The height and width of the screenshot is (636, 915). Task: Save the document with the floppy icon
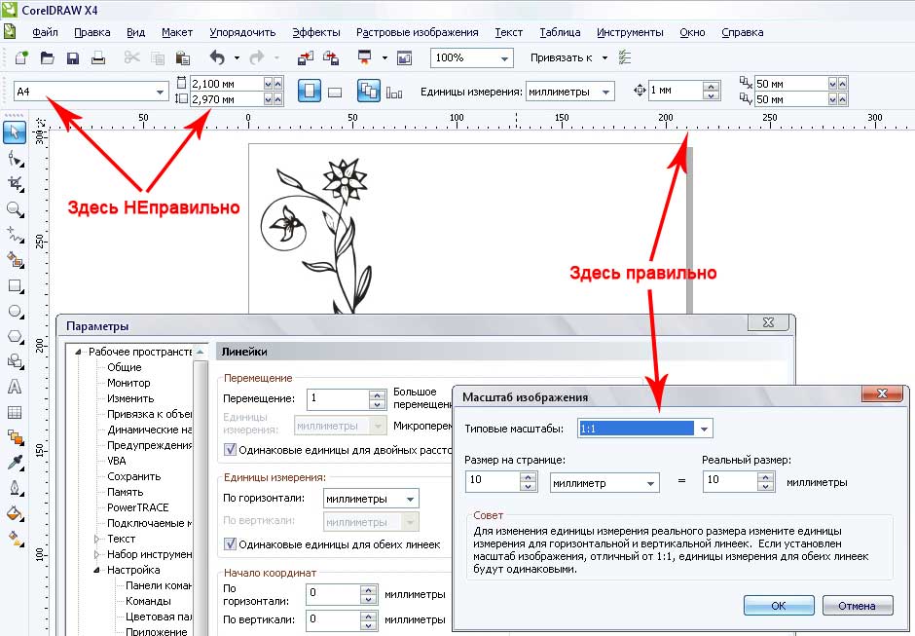point(73,57)
